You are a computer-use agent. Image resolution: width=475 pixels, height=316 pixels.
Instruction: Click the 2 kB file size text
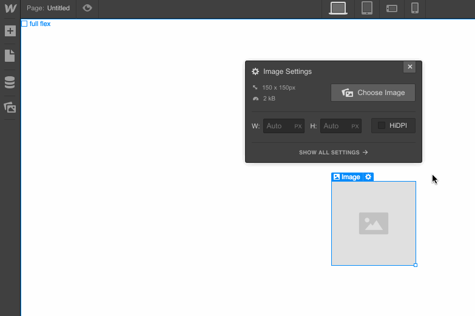[269, 99]
